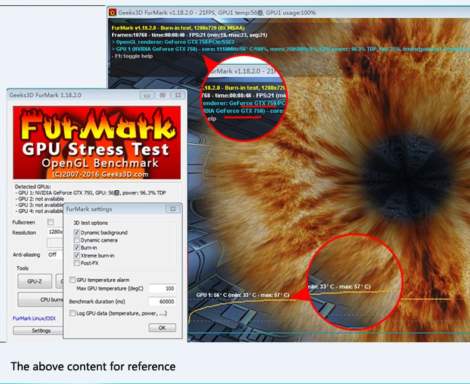The image size is (470, 384).
Task: Click the FurMark burn-in window title bar
Action: pyautogui.click(x=289, y=12)
